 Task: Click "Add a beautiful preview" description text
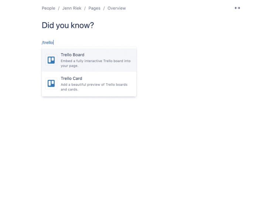pos(94,87)
